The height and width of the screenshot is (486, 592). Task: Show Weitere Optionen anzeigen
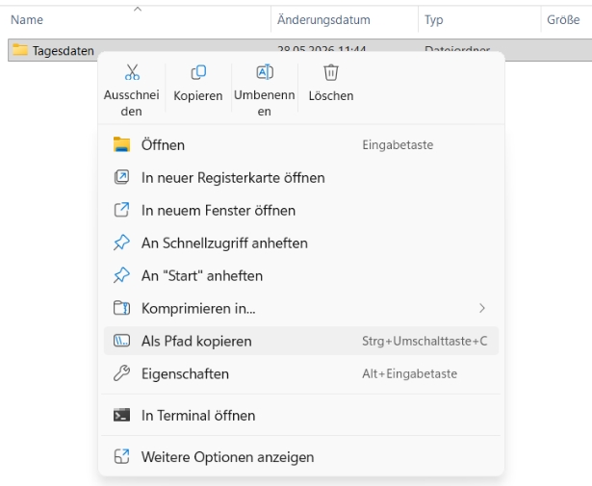(x=301, y=457)
